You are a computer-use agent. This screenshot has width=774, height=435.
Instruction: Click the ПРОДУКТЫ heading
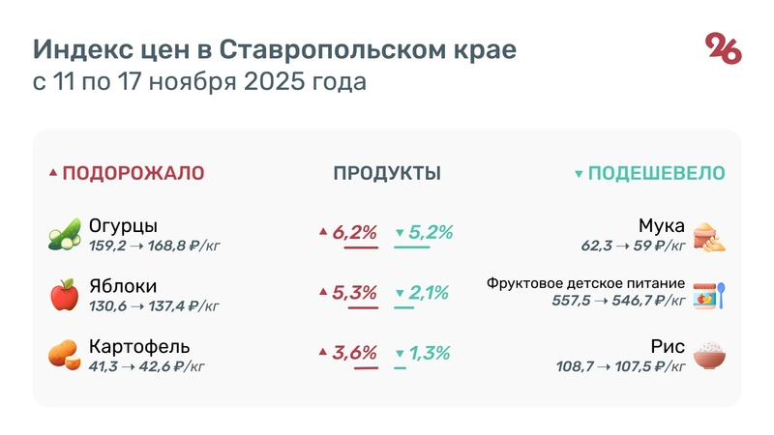[387, 174]
